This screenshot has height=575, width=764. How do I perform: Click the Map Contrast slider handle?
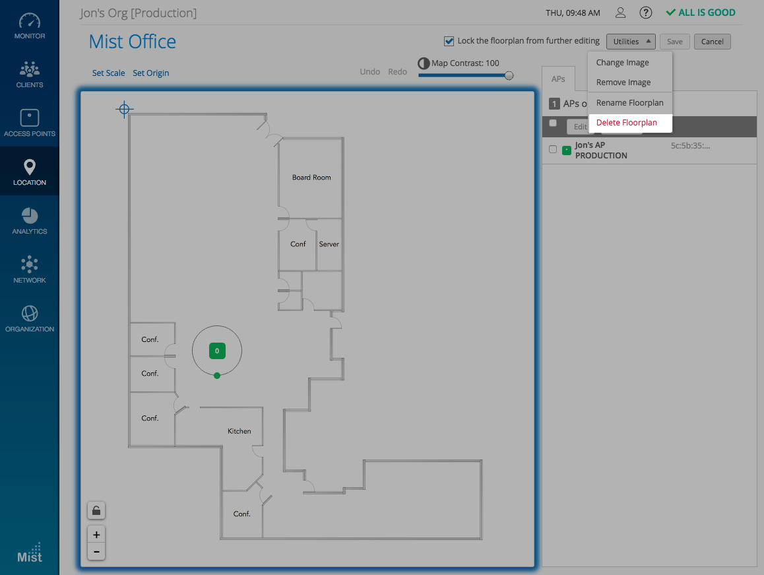point(509,76)
